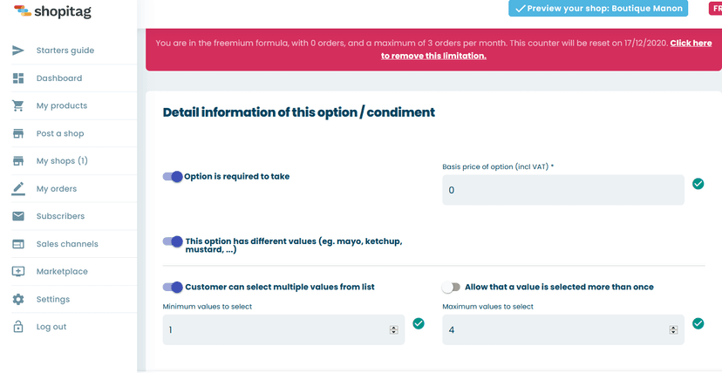Screen dimensions: 722x373
Task: Click the Basis price of option field
Action: (563, 190)
